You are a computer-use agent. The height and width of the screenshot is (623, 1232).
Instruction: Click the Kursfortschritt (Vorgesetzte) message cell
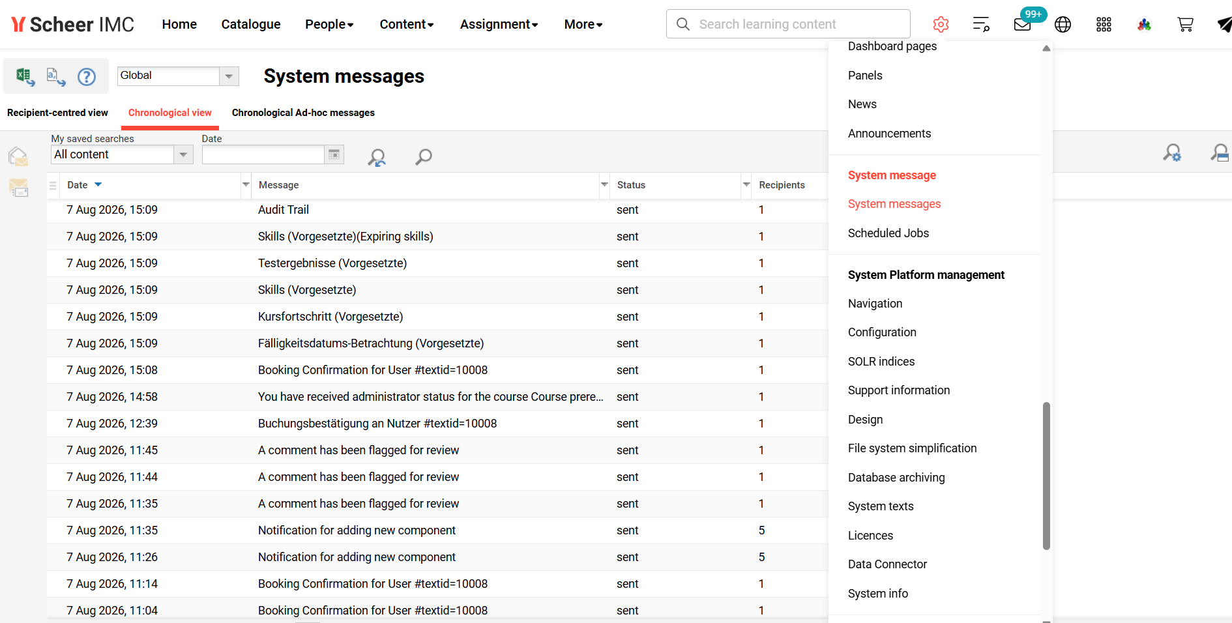[330, 317]
